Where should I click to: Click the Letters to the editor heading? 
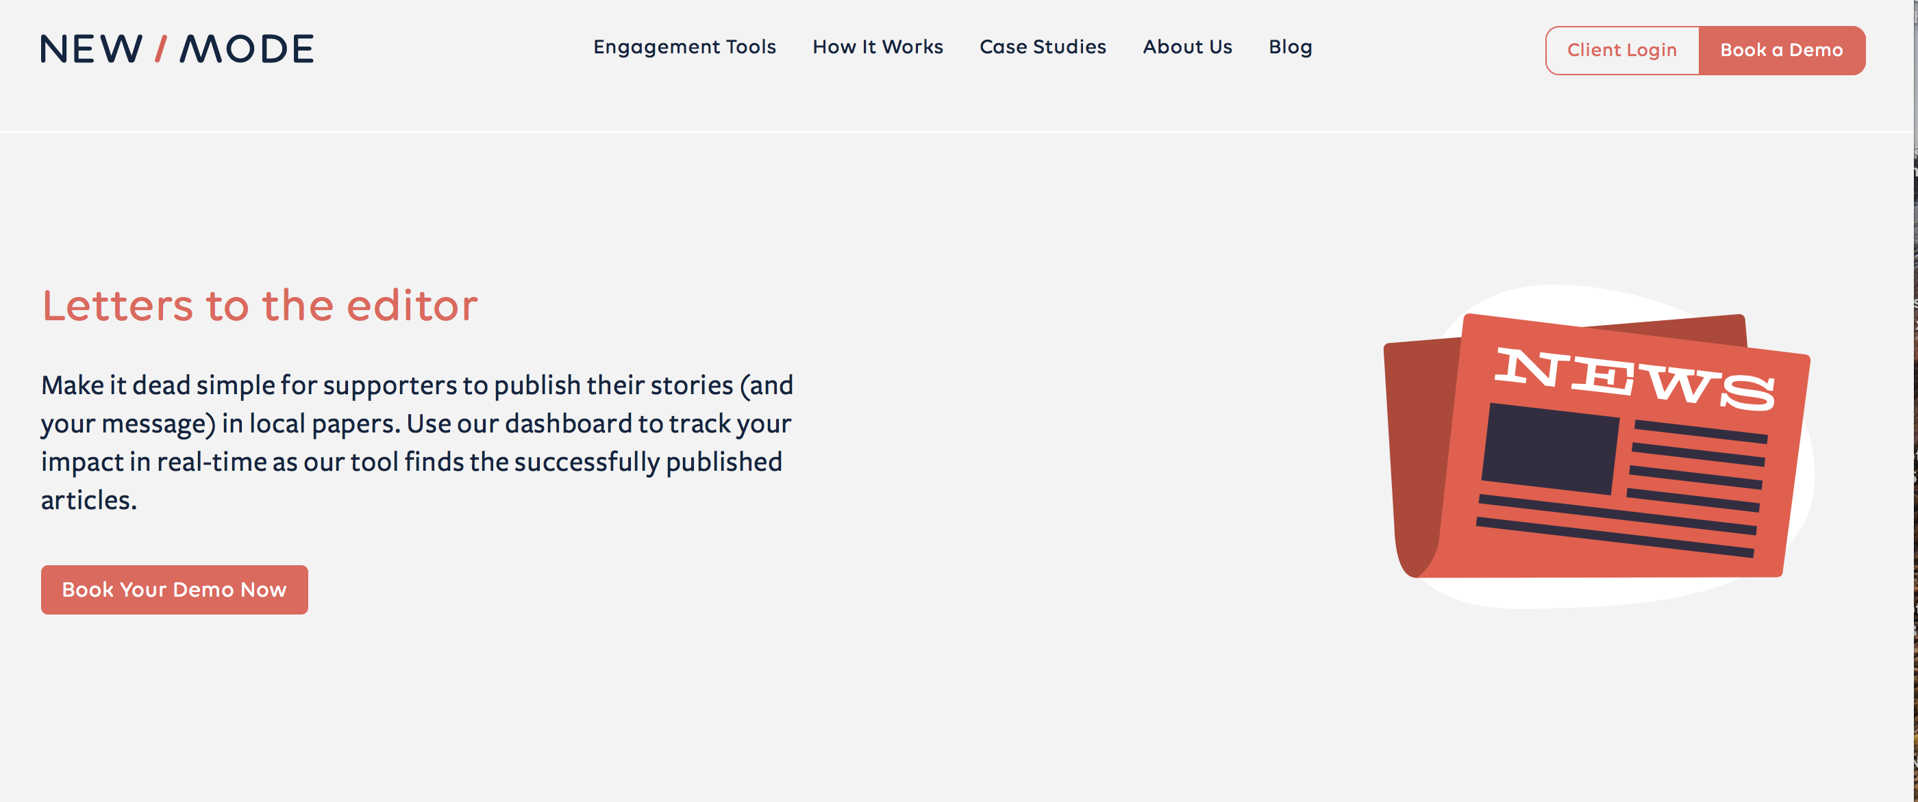tap(260, 306)
